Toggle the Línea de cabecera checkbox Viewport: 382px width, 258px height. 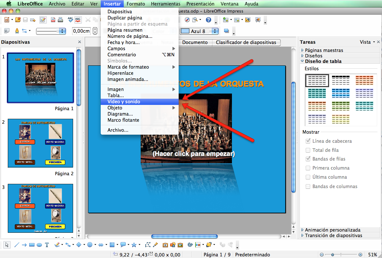(x=308, y=141)
